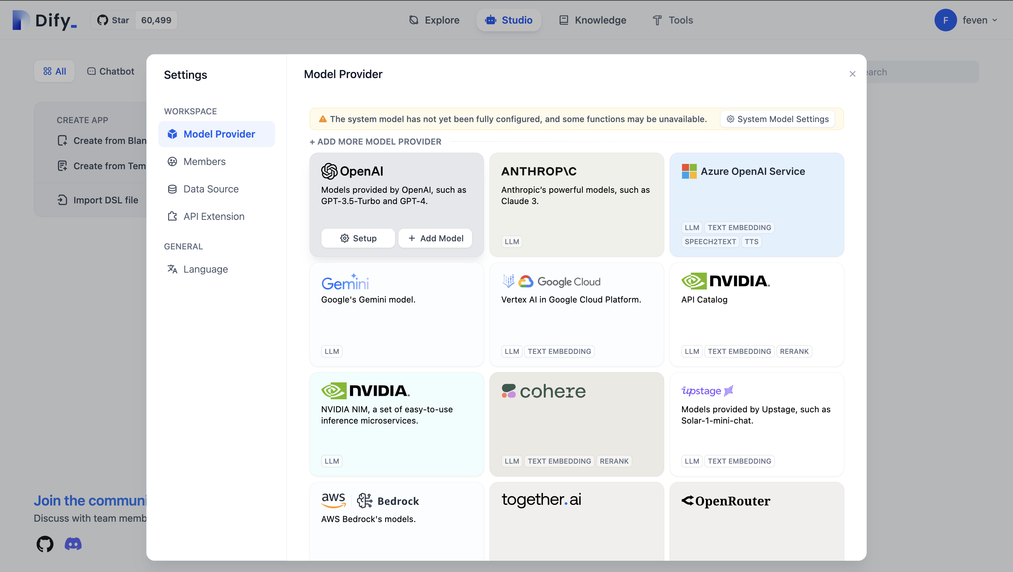Viewport: 1013px width, 572px height.
Task: Click the Language translate icon
Action: [x=172, y=269]
